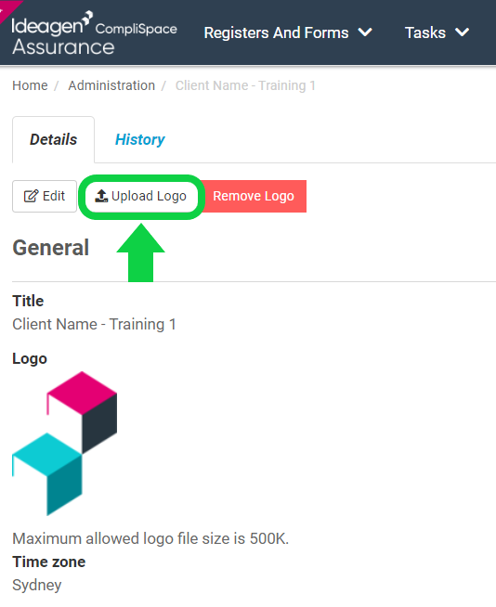The image size is (496, 607).
Task: Click the General section heading
Action: [x=51, y=248]
